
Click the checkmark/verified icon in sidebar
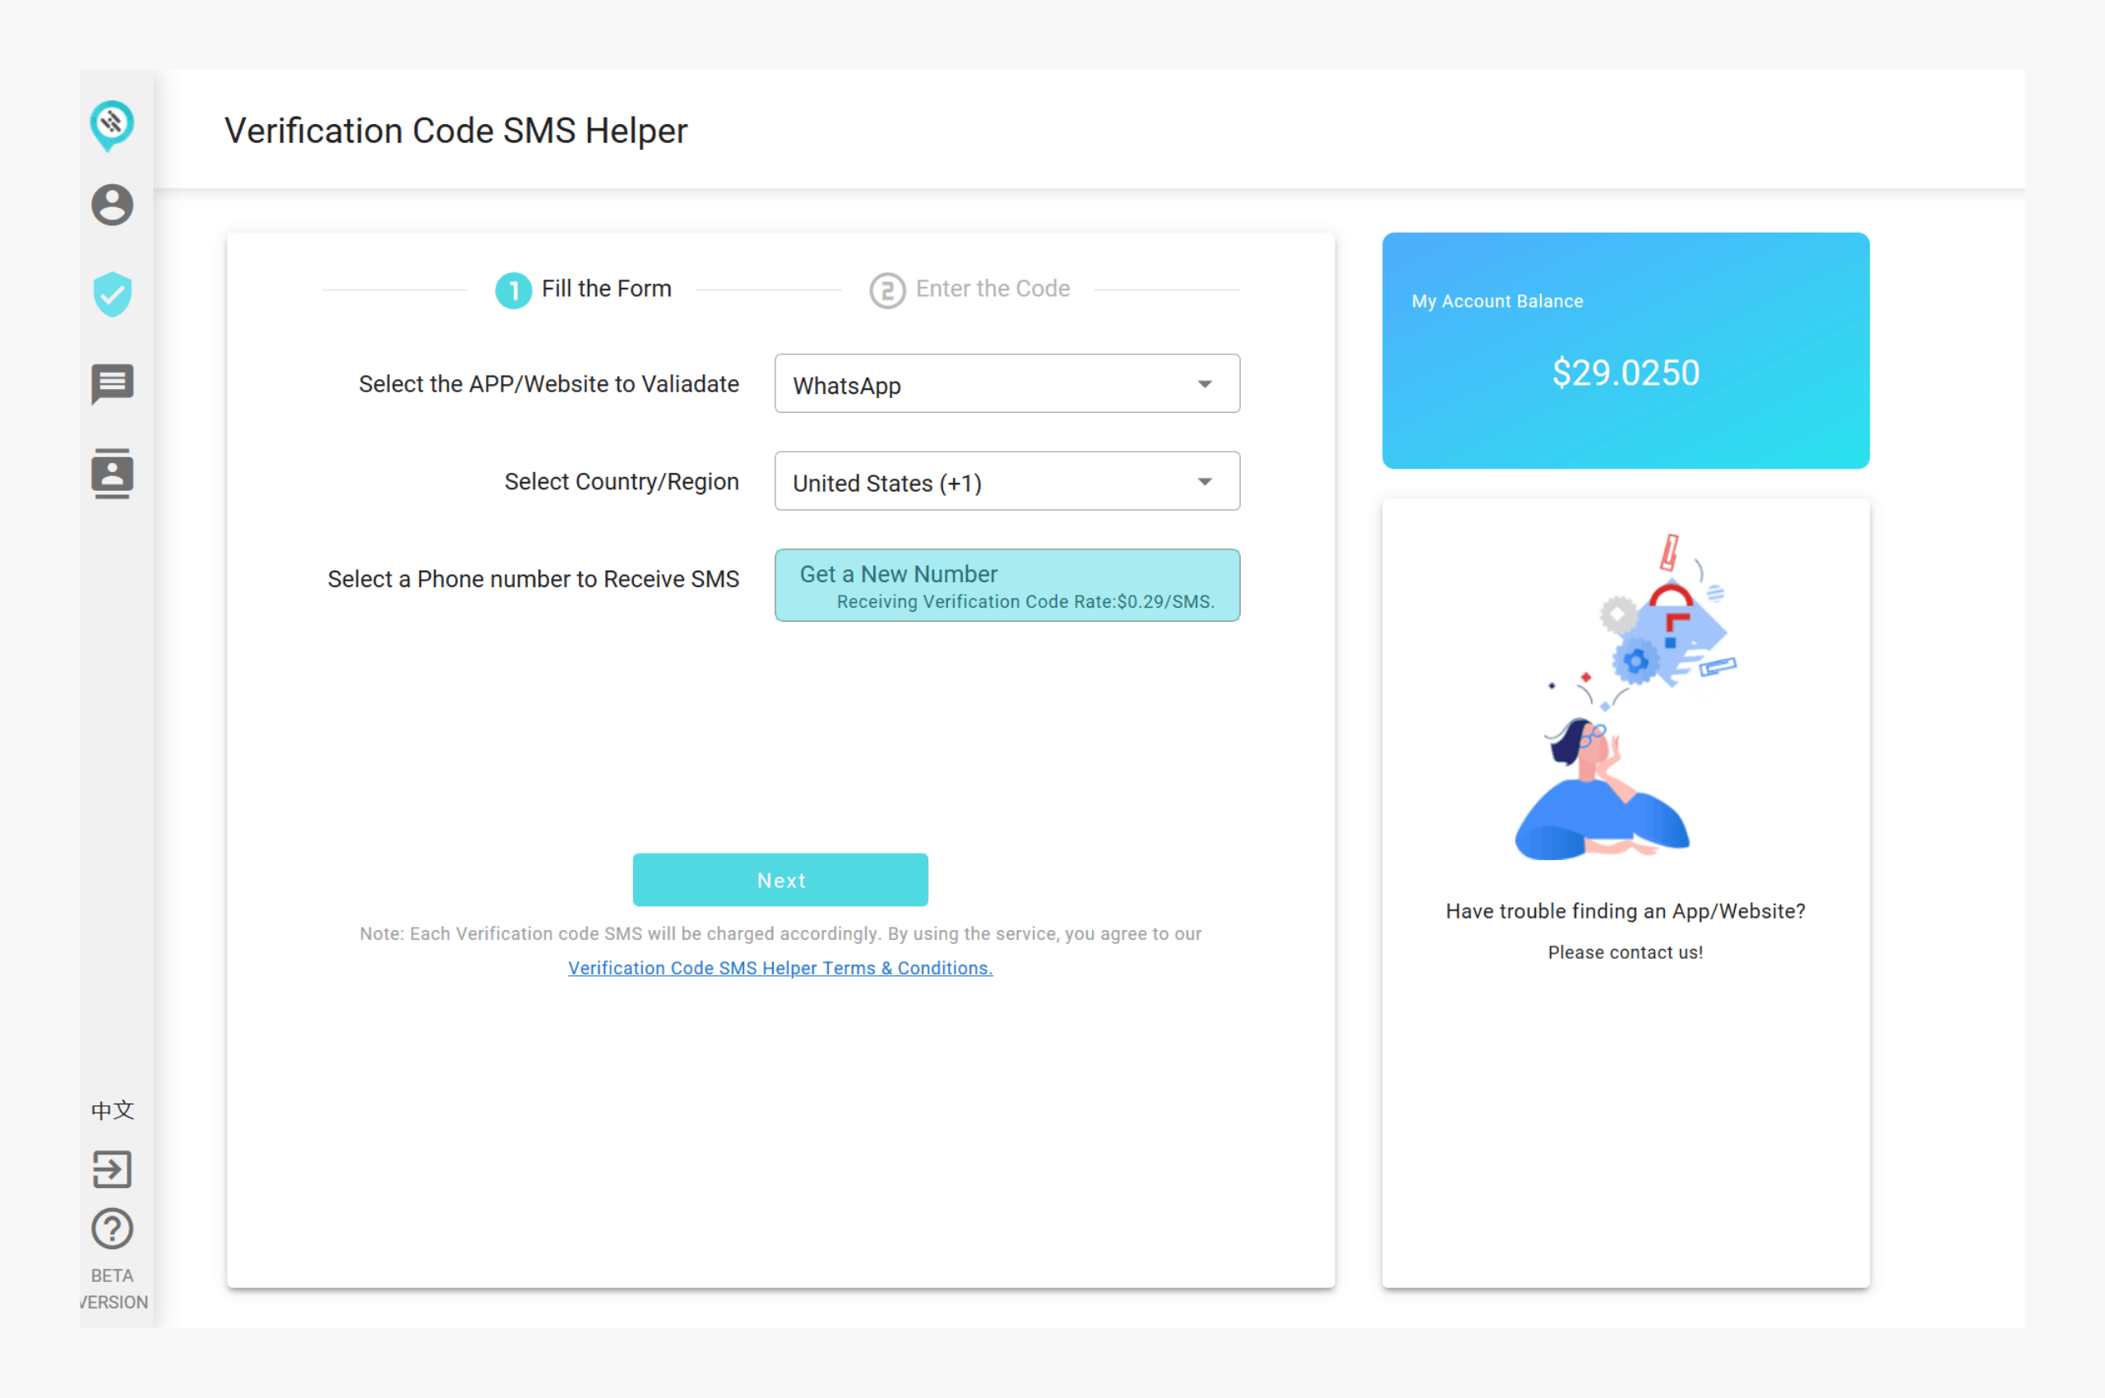tap(111, 295)
